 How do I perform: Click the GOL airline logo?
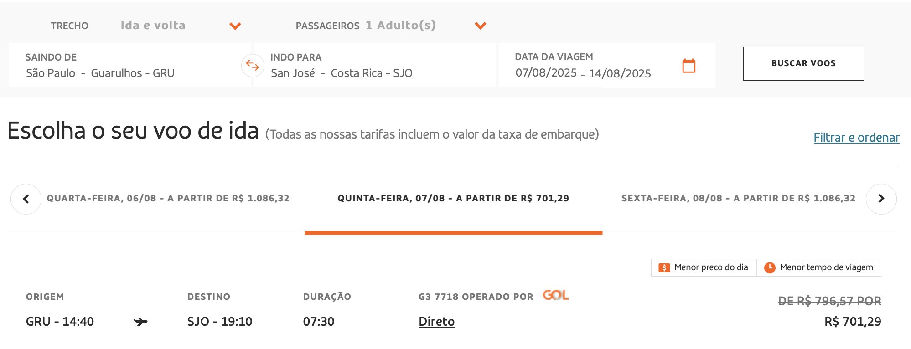555,295
